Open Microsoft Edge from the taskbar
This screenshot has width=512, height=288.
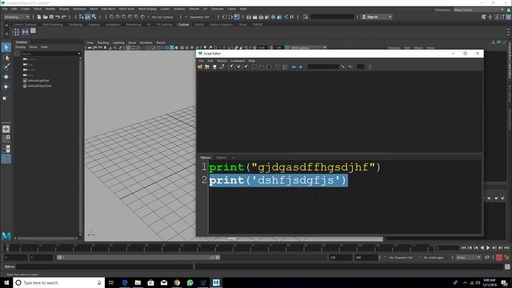(x=125, y=282)
